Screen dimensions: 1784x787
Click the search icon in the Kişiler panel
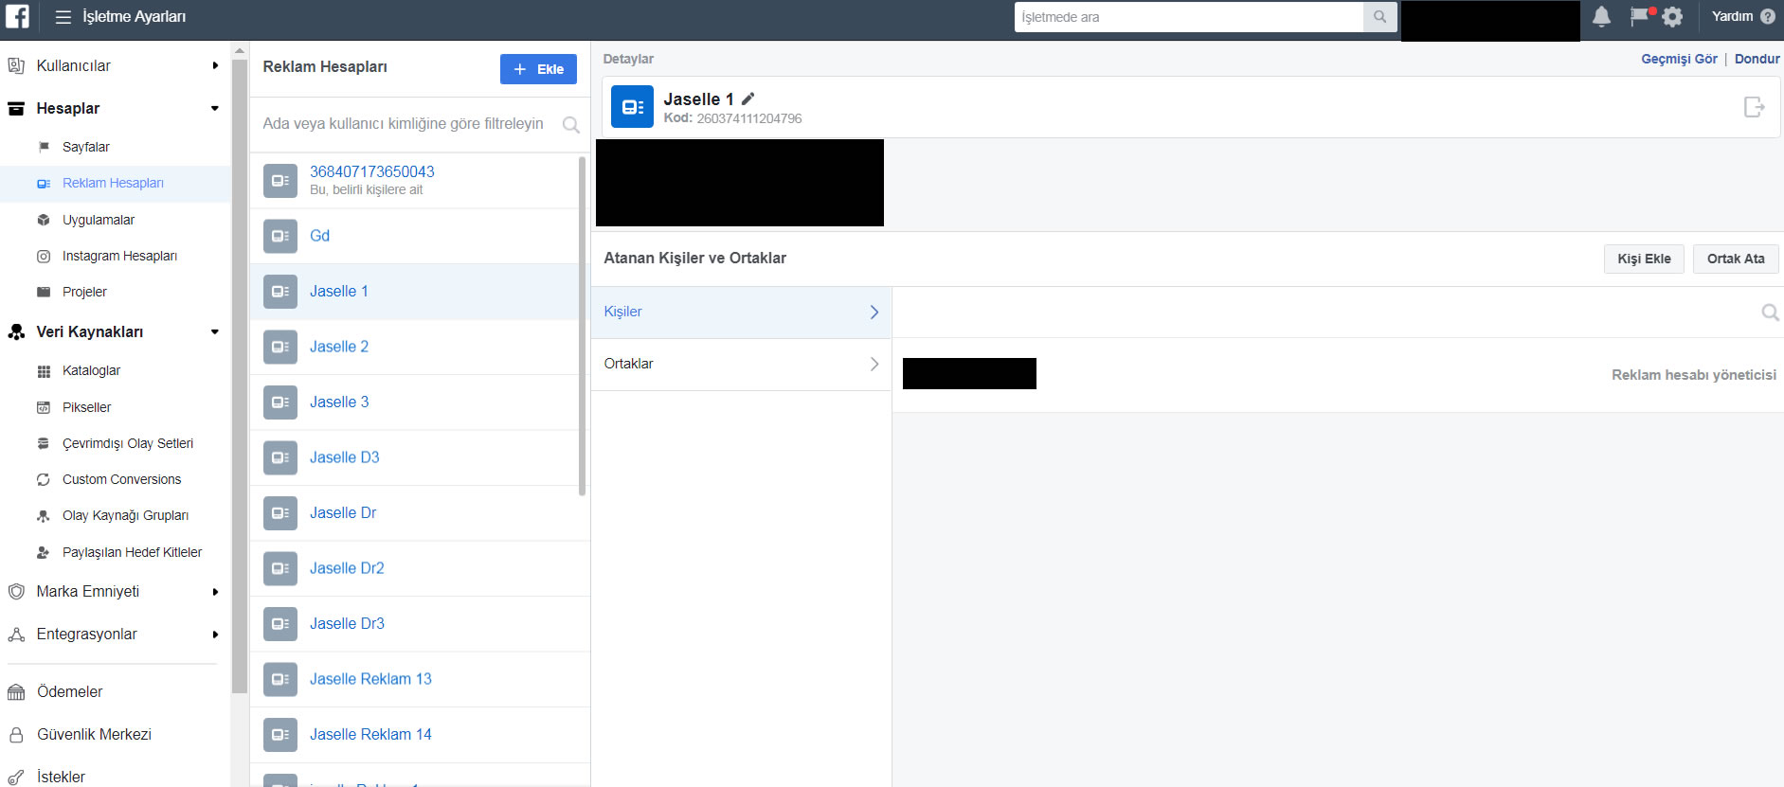point(1769,312)
